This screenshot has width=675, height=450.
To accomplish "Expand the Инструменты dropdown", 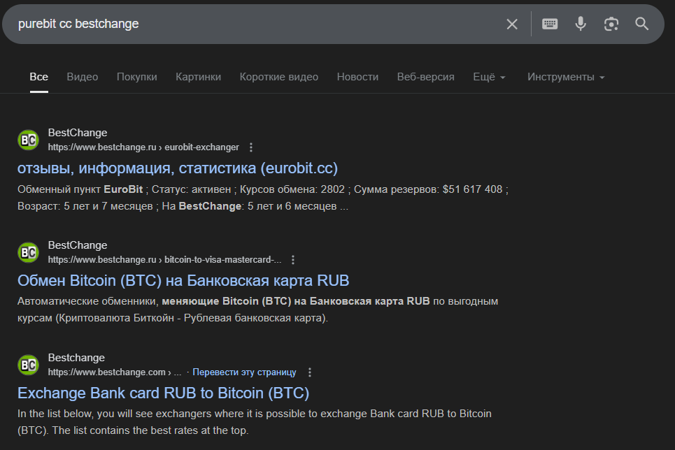I will tap(566, 77).
